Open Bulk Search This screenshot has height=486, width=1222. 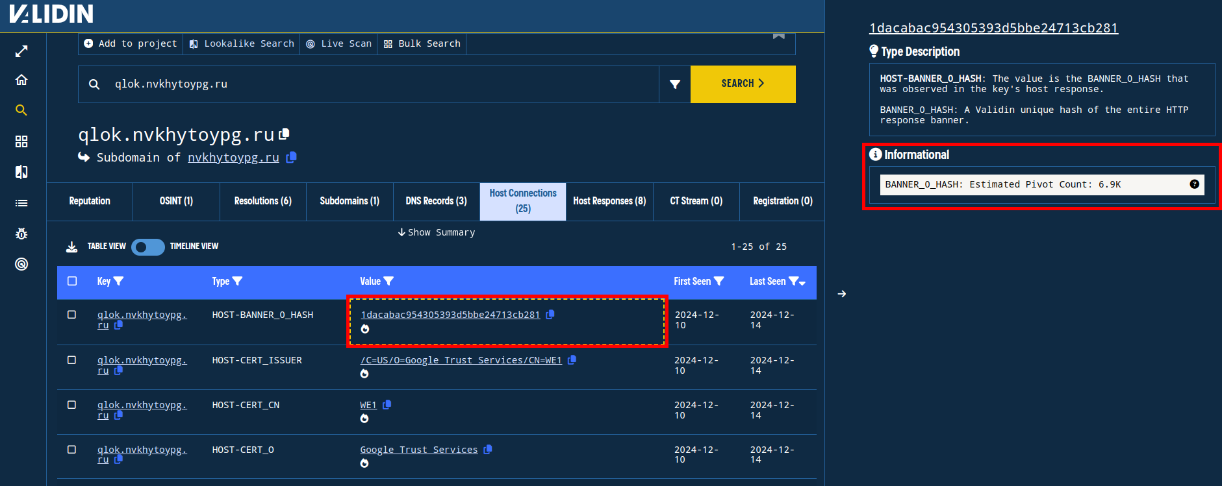tap(422, 43)
